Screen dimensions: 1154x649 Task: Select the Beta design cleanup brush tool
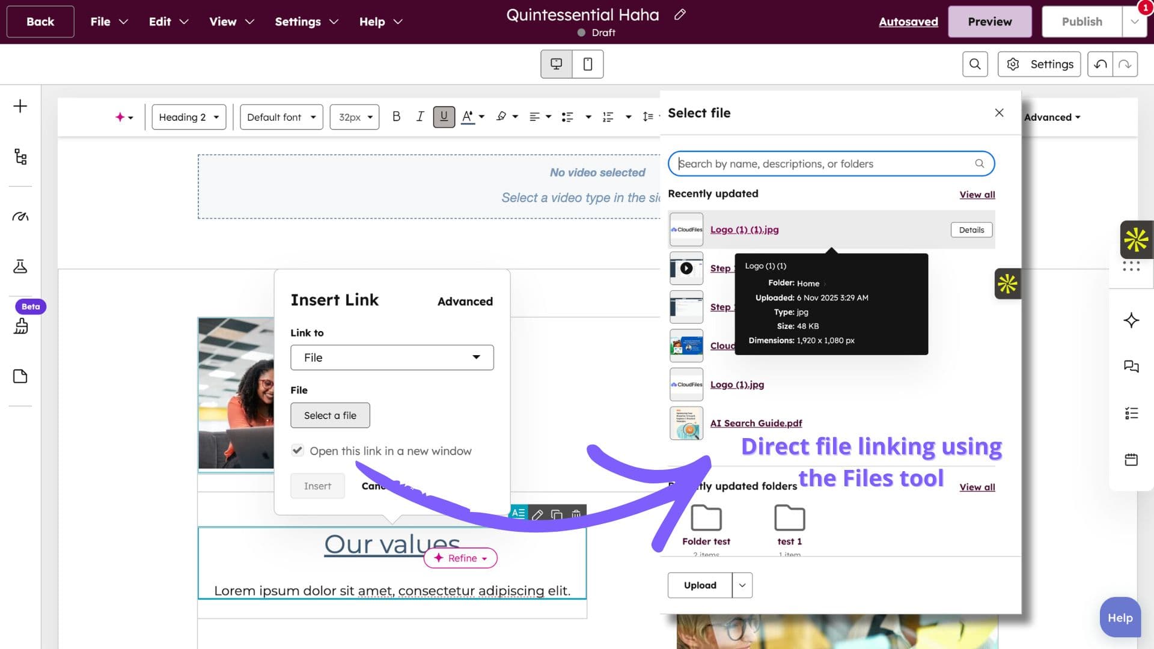(20, 327)
